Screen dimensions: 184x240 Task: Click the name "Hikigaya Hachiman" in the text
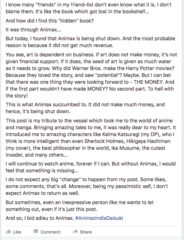(148, 141)
